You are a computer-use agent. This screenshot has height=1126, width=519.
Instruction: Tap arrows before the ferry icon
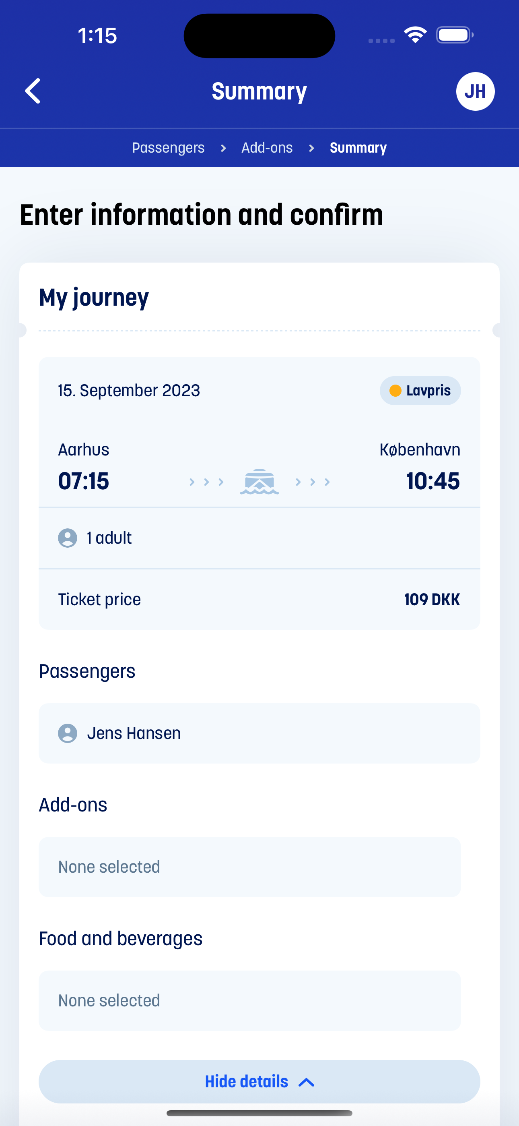click(206, 482)
